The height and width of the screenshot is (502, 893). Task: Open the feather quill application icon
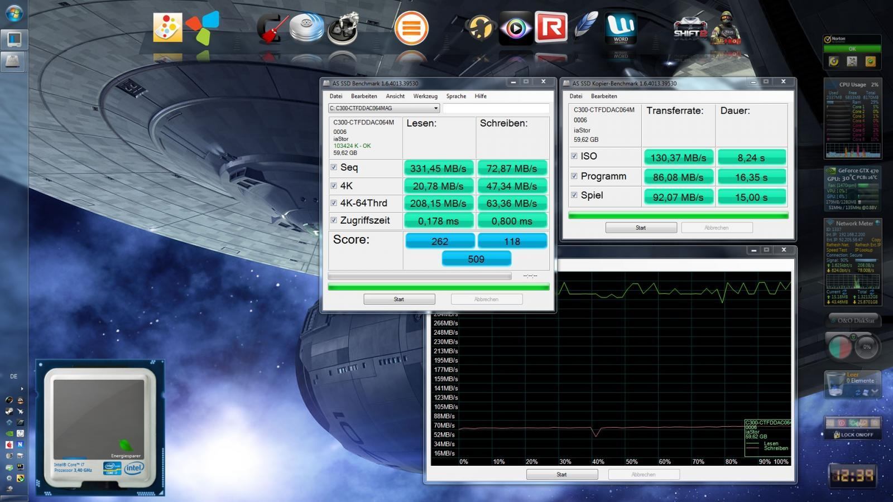(x=585, y=26)
